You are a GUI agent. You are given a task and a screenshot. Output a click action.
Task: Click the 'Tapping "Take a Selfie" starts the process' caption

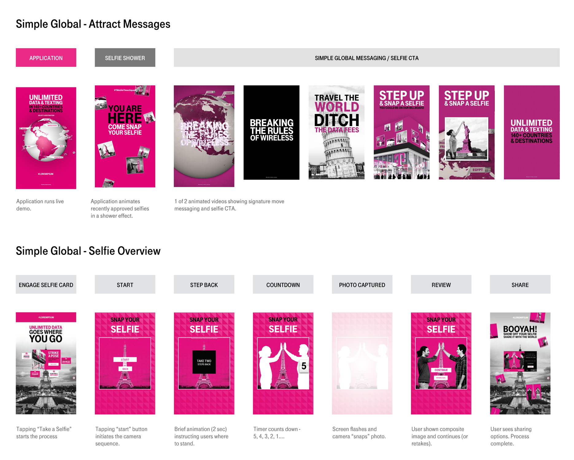44,433
